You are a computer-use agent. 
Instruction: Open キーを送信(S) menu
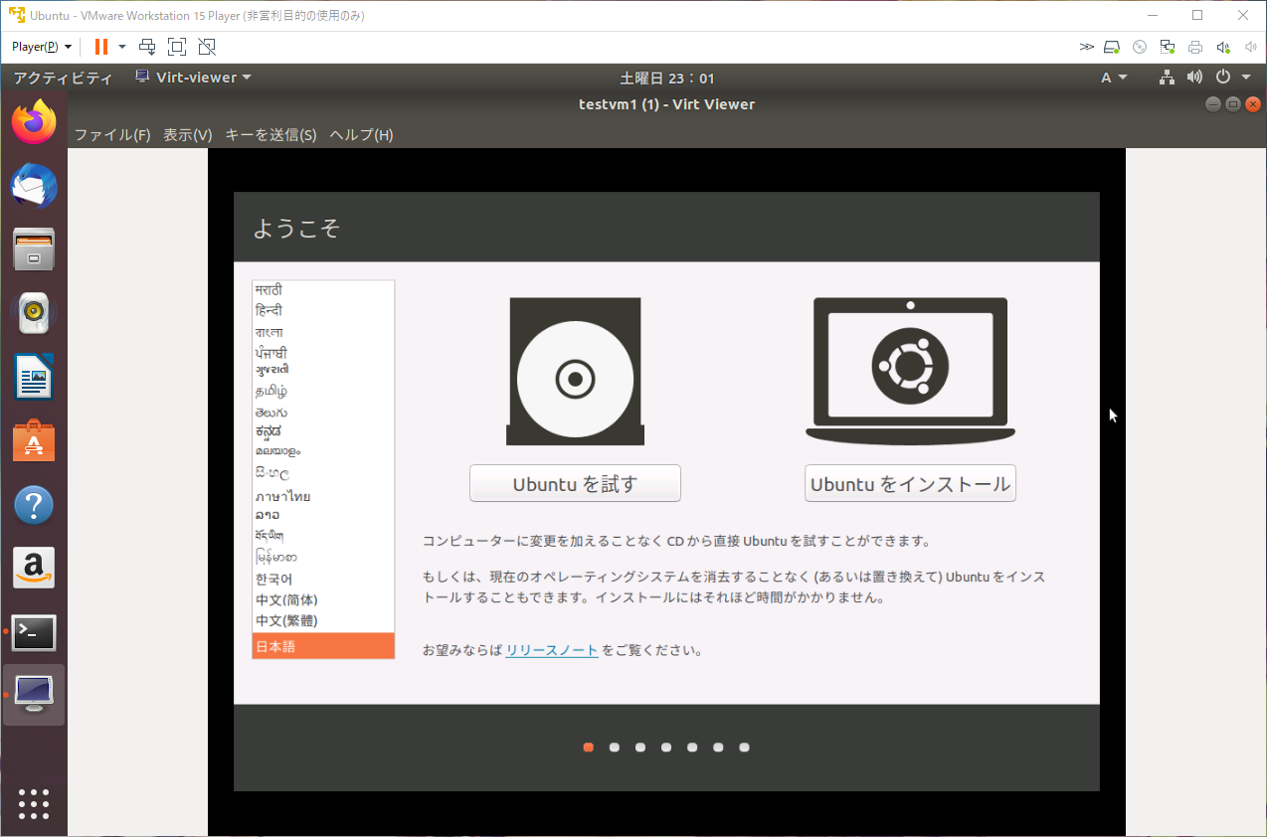point(271,134)
